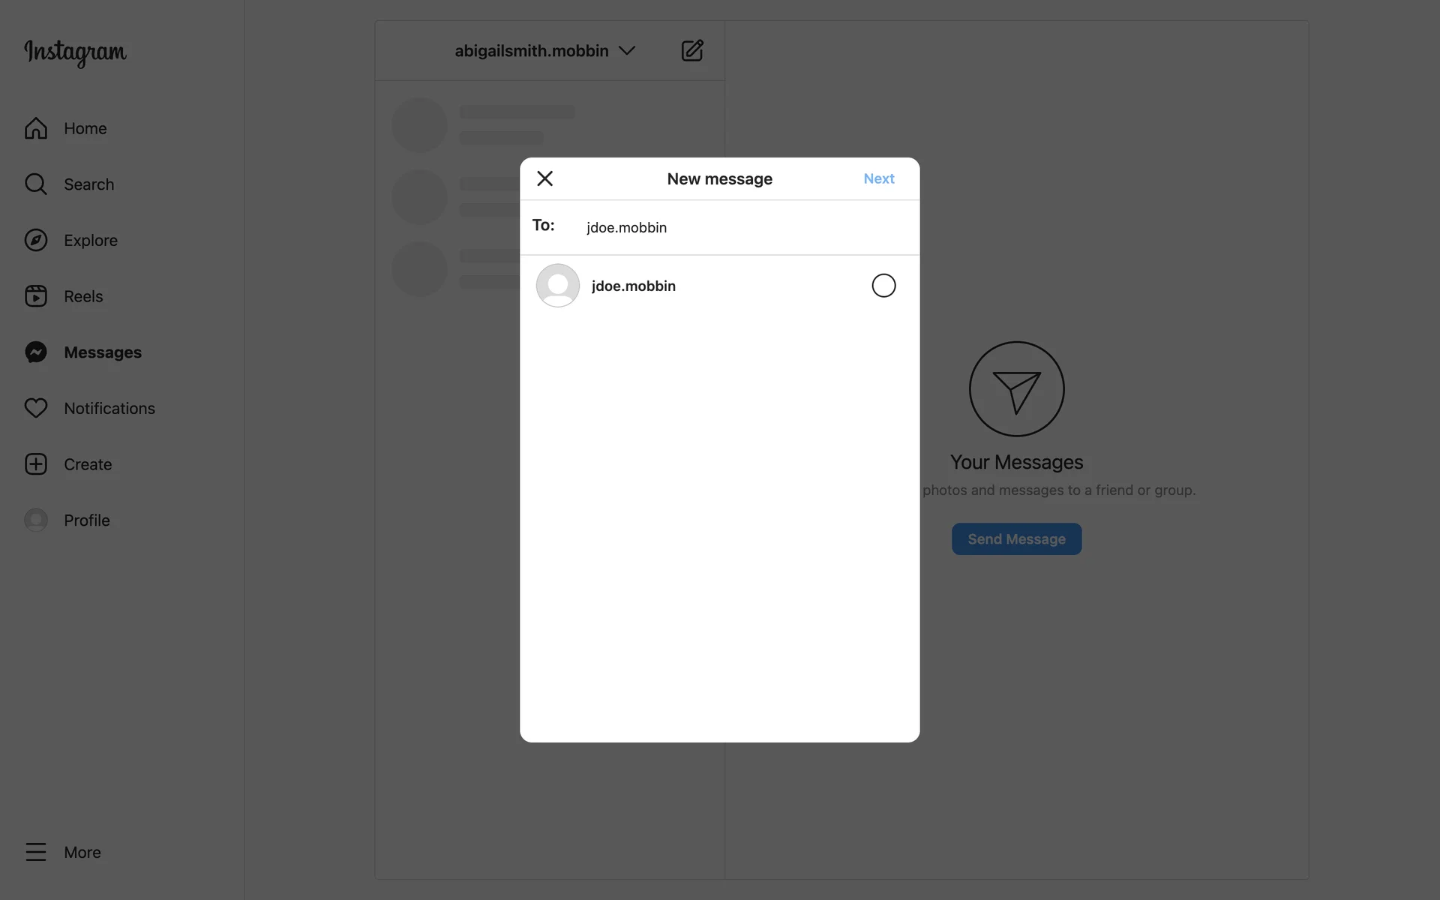Click the compose new message pencil icon
This screenshot has height=900, width=1440.
click(692, 50)
